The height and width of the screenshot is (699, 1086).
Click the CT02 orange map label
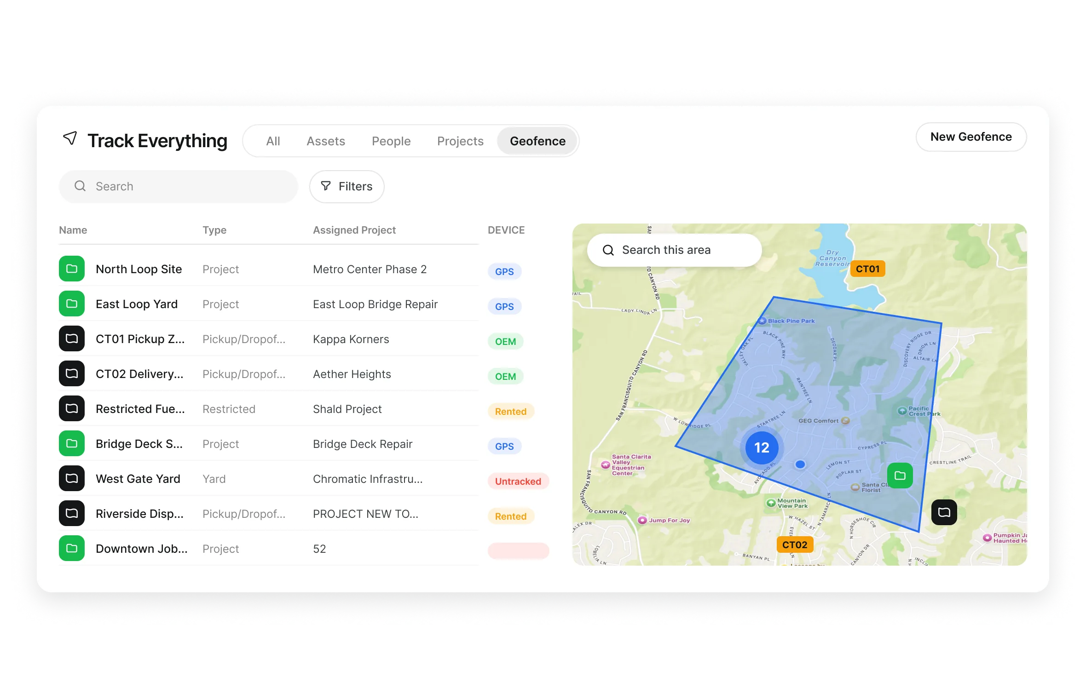coord(795,545)
